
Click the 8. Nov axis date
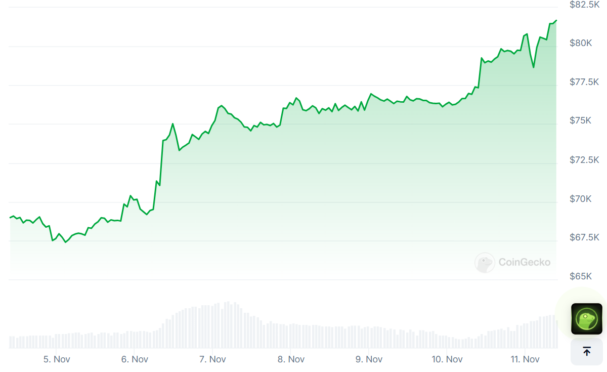point(291,359)
